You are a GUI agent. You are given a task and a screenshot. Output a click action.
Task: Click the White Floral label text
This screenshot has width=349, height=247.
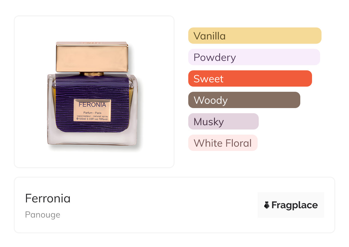point(223,143)
